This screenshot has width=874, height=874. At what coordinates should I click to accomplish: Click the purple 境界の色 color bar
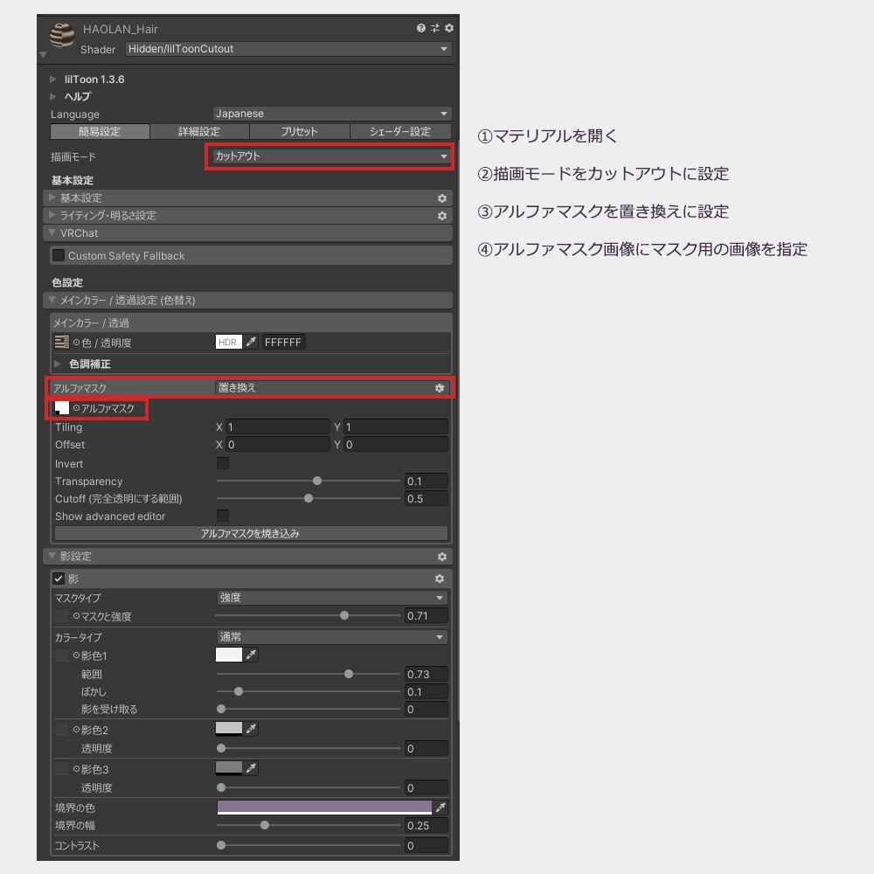point(324,807)
